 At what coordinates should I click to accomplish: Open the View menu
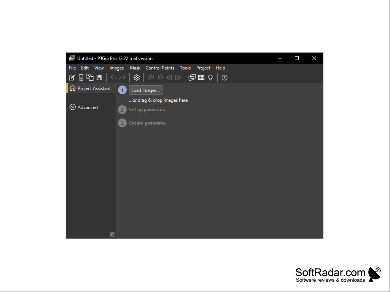point(99,68)
